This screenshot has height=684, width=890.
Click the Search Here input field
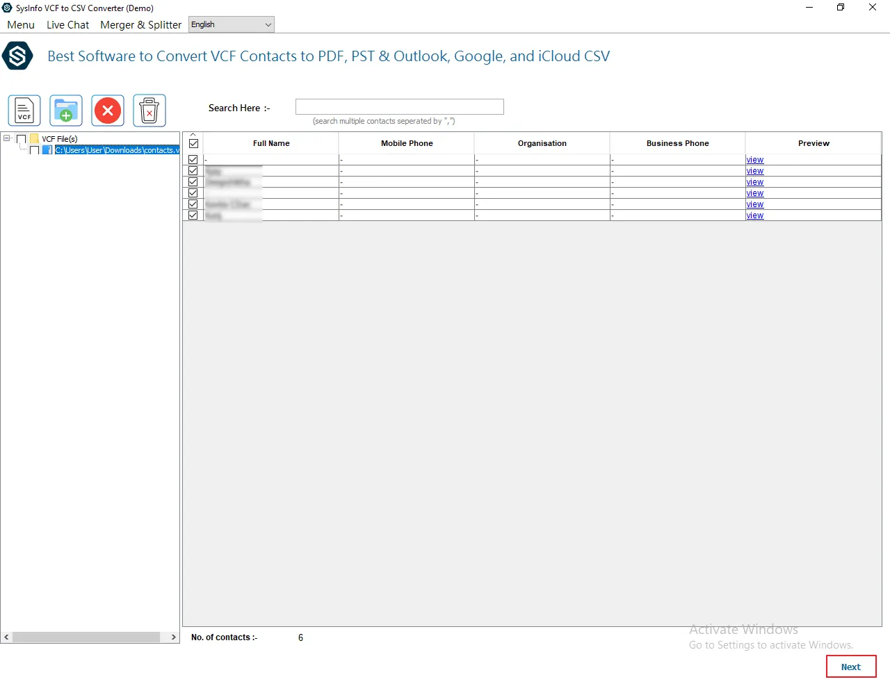(x=399, y=106)
